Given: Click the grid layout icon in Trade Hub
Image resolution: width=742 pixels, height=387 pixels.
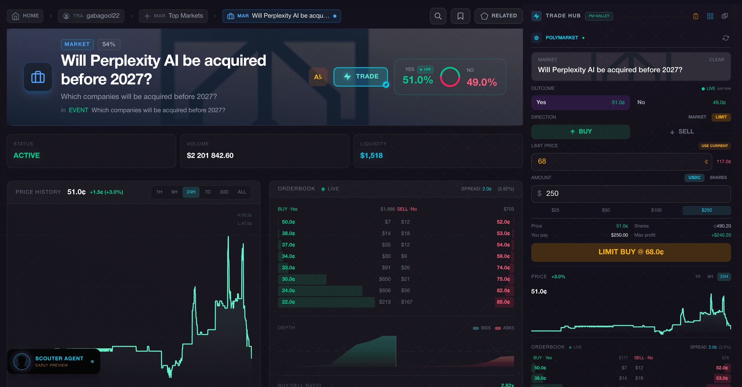Looking at the screenshot, I should point(710,16).
